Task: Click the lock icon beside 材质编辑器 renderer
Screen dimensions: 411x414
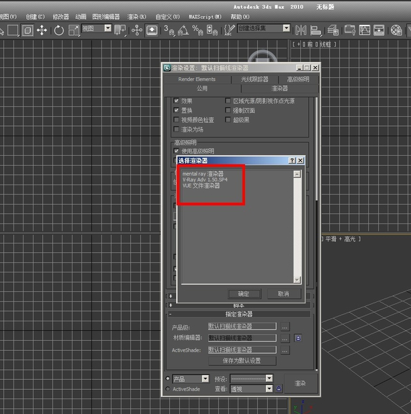Action: tap(298, 338)
